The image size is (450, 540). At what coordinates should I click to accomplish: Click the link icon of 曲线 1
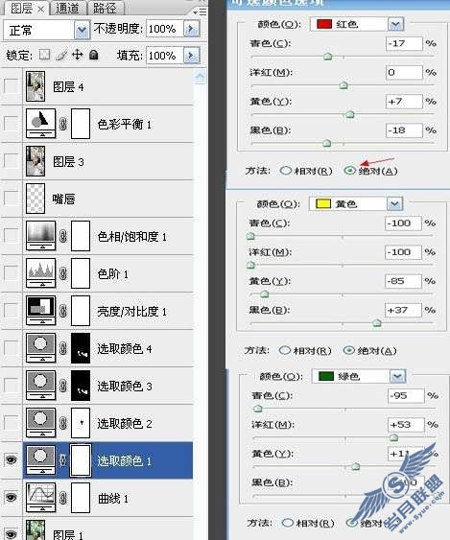click(x=63, y=498)
